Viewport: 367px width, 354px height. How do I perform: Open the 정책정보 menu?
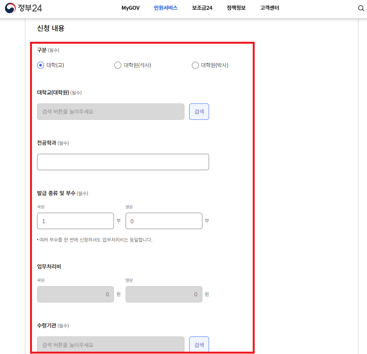236,8
